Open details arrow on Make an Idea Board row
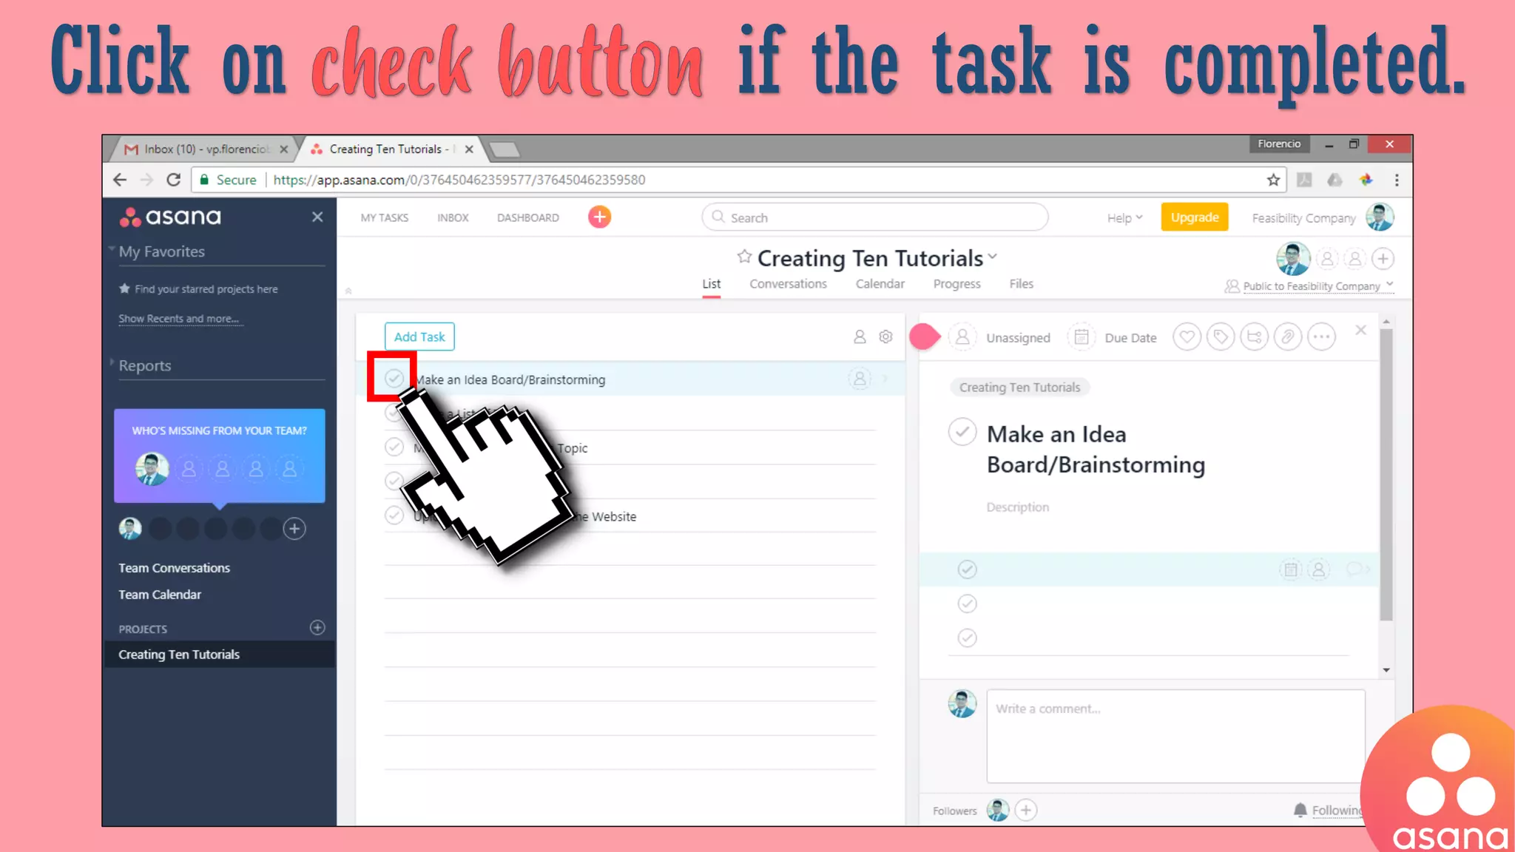Image resolution: width=1515 pixels, height=852 pixels. coord(885,379)
